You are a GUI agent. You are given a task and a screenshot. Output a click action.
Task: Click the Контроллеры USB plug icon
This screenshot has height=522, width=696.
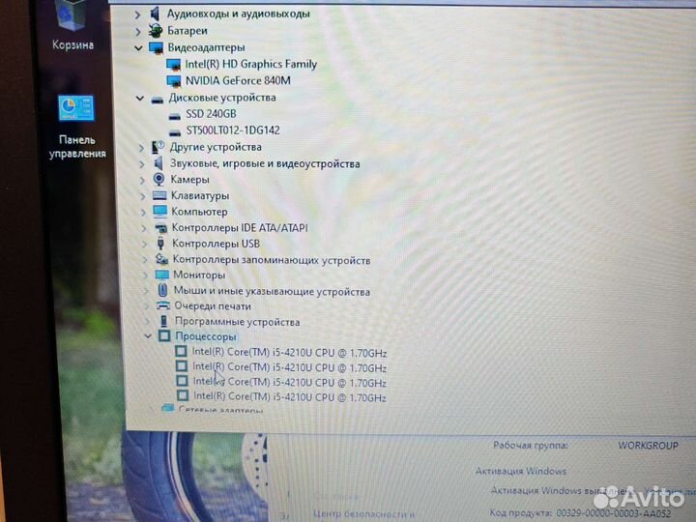coord(160,244)
